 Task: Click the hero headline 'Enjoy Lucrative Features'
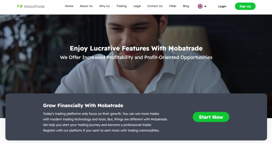pyautogui.click(x=136, y=48)
